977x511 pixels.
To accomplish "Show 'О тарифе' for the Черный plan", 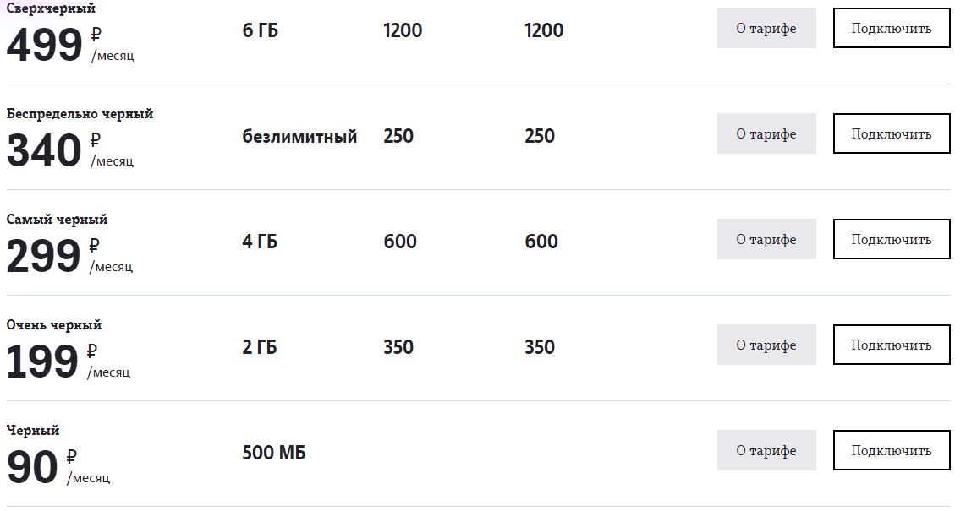I will click(x=766, y=451).
